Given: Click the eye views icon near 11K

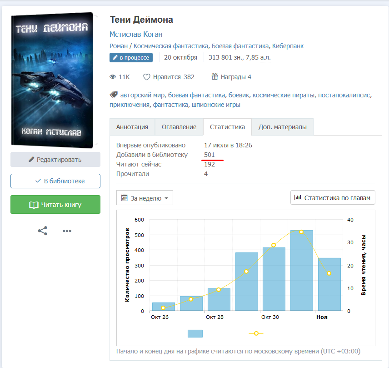Looking at the screenshot, I should [113, 77].
